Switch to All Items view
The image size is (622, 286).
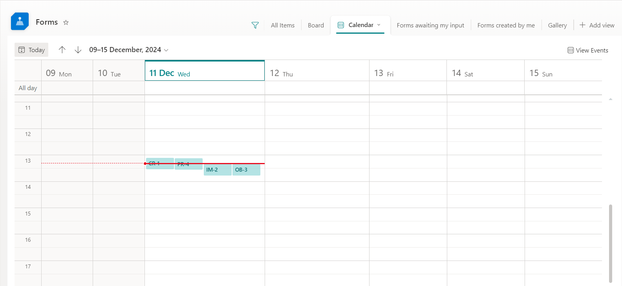click(283, 25)
